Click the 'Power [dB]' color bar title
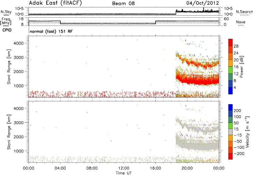 click(241, 67)
